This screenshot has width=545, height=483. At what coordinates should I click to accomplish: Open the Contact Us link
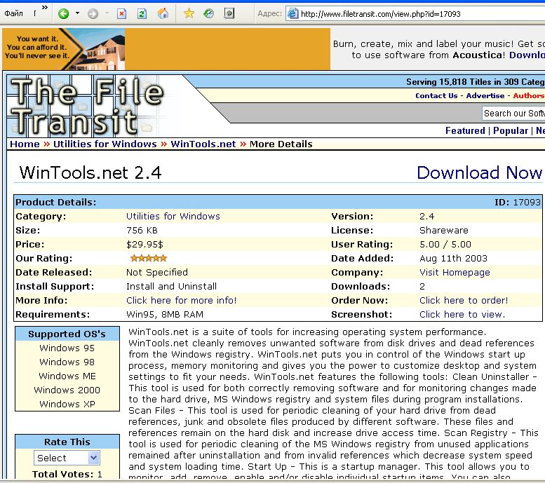436,95
